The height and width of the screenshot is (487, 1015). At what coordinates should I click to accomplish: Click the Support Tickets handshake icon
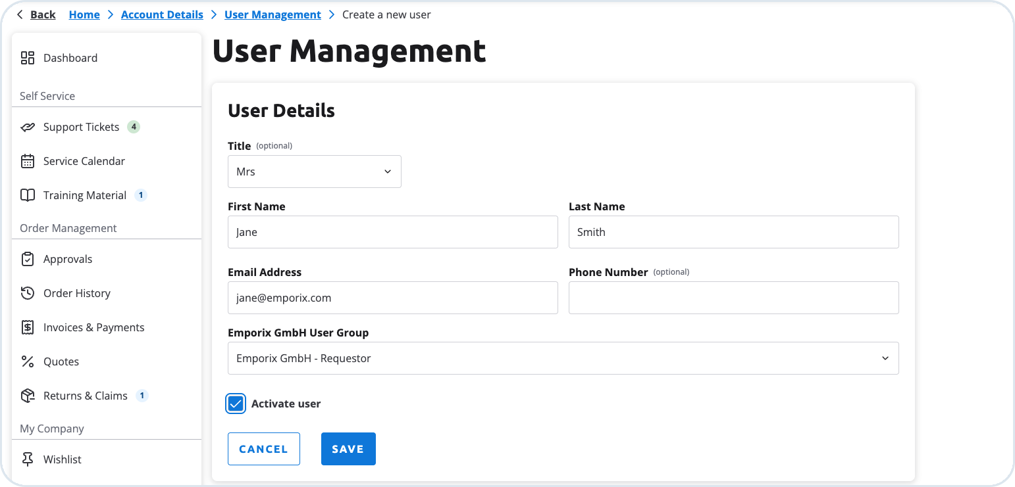[x=28, y=127]
